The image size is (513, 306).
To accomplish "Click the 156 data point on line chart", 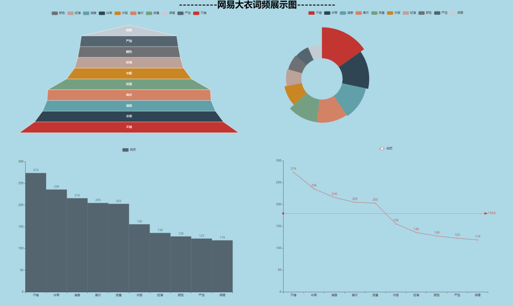I will pos(396,223).
